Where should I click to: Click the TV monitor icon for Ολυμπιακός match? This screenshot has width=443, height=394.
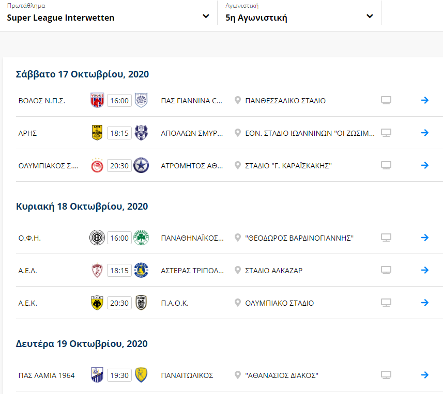point(386,165)
